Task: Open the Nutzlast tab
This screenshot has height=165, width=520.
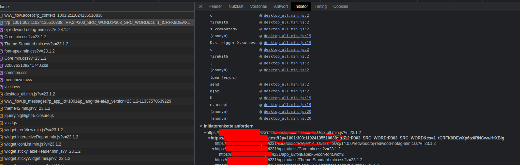Action: pyautogui.click(x=236, y=6)
